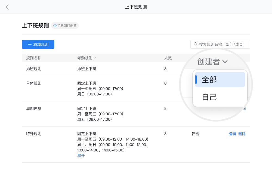Viewport: 272px width, 174px height.
Task: Select the 周四休息 rule name
Action: click(34, 108)
